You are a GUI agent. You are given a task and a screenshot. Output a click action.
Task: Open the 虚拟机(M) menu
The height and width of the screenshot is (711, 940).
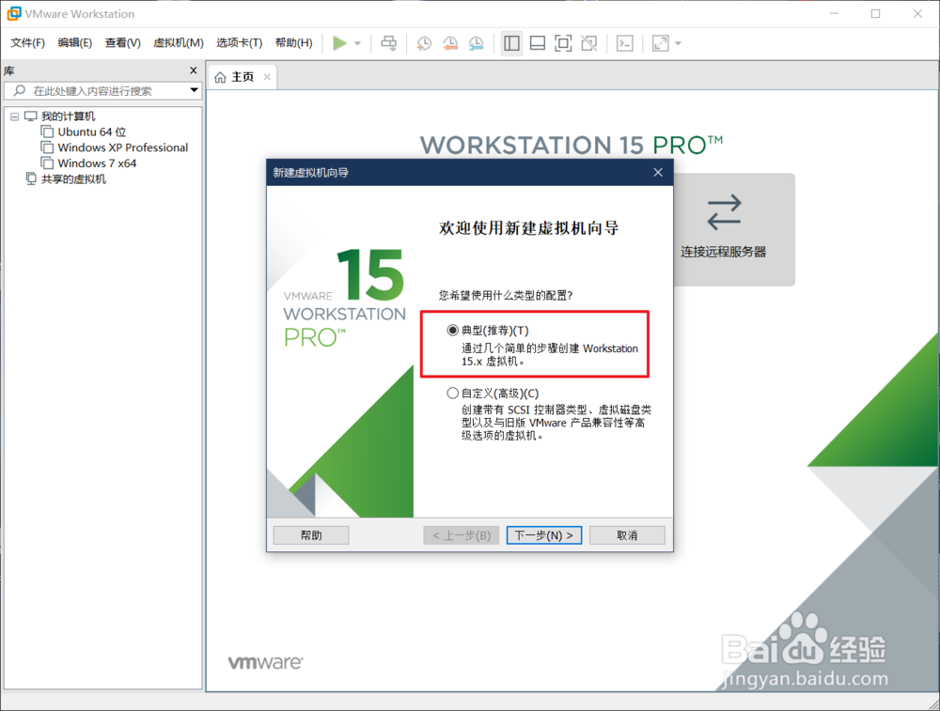[179, 42]
